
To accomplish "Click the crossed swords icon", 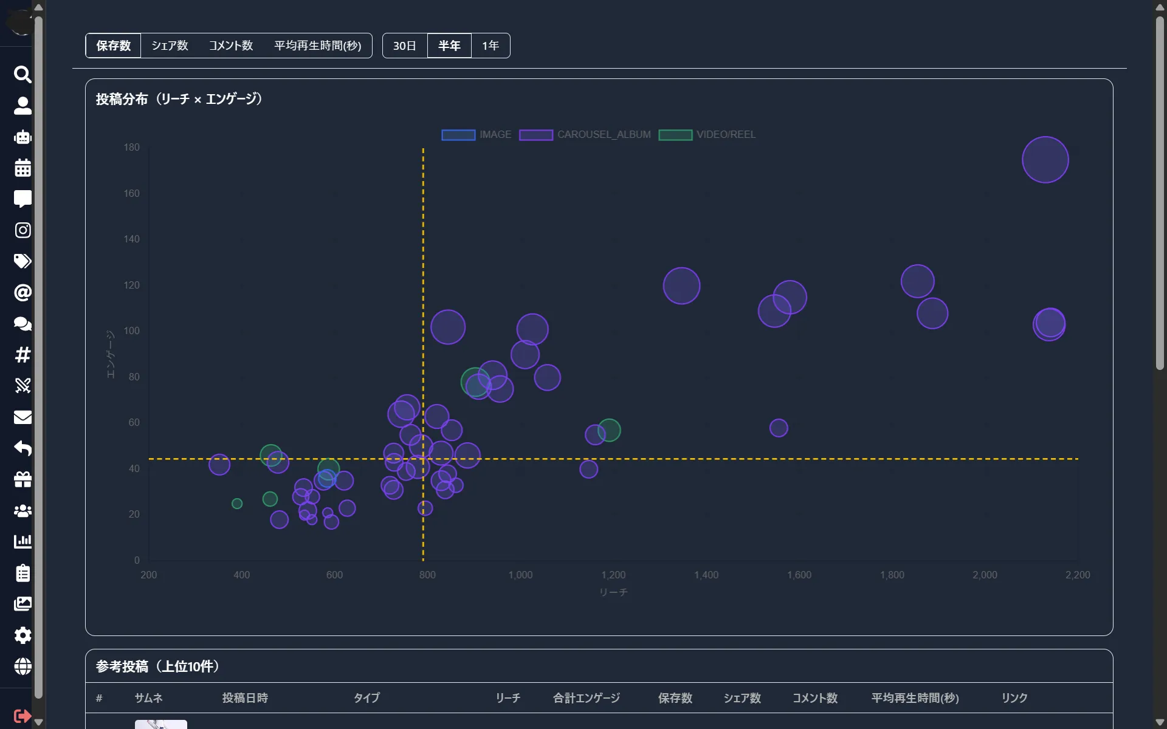I will (22, 386).
